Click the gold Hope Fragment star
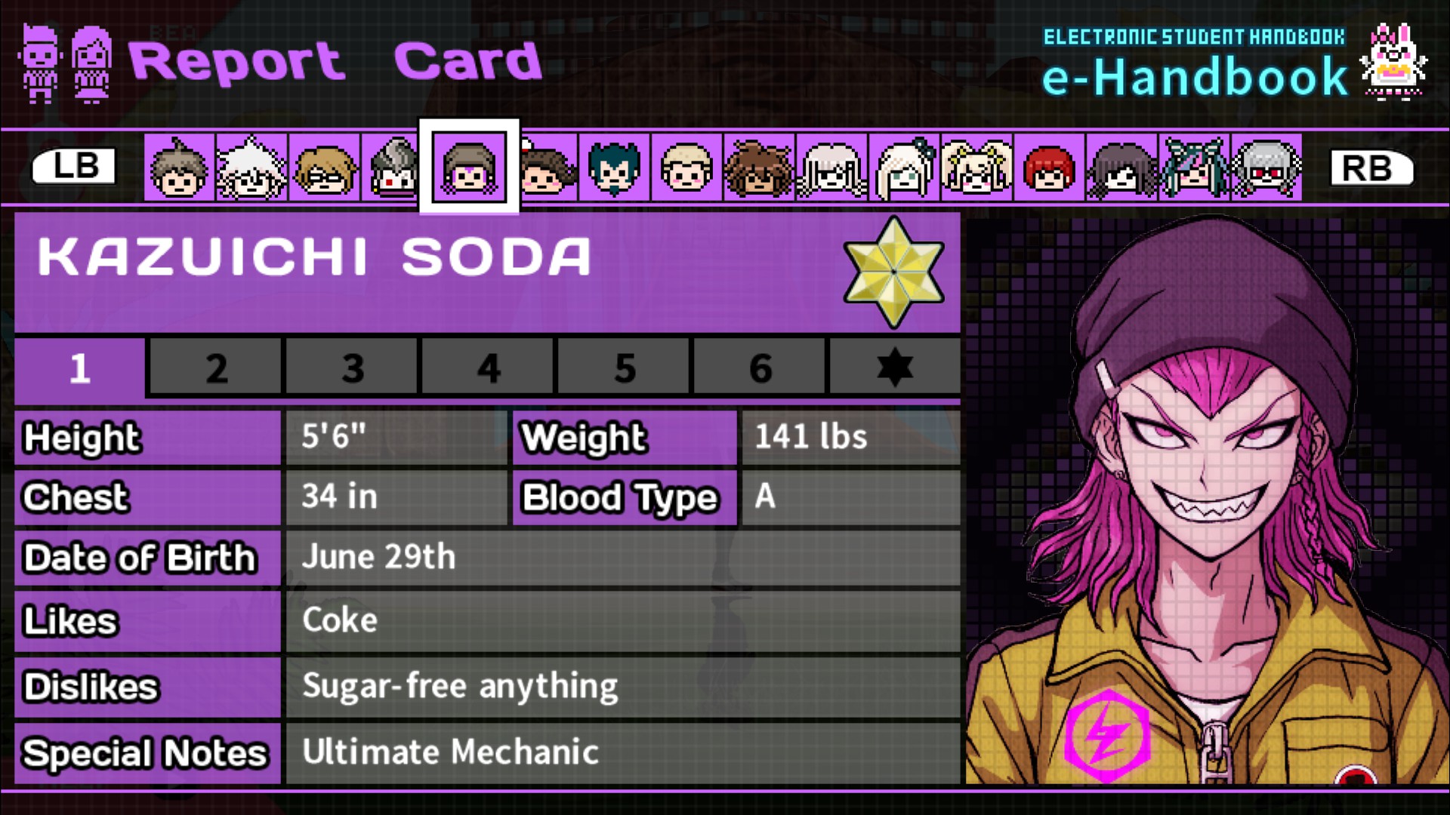This screenshot has height=815, width=1450. point(894,272)
